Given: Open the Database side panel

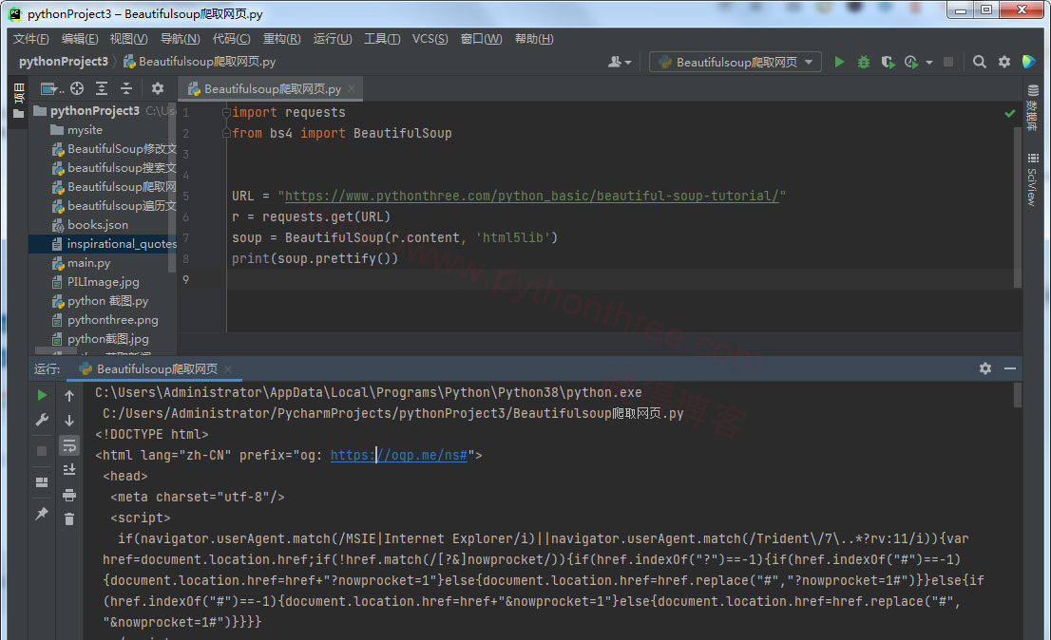Looking at the screenshot, I should coord(1033,108).
